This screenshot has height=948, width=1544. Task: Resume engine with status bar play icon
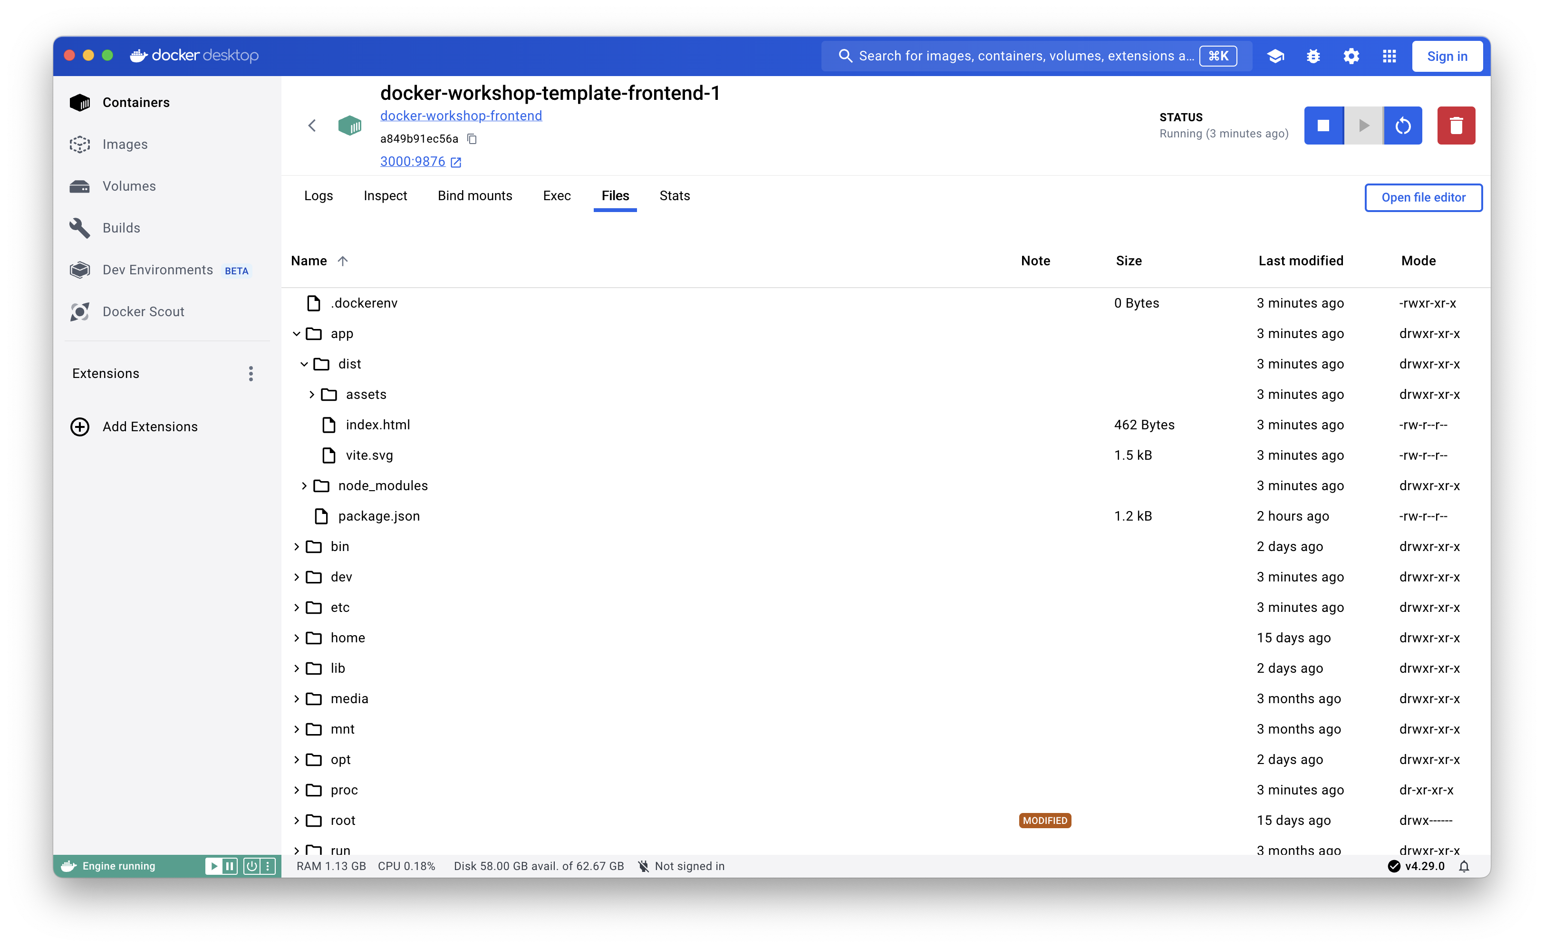(214, 866)
